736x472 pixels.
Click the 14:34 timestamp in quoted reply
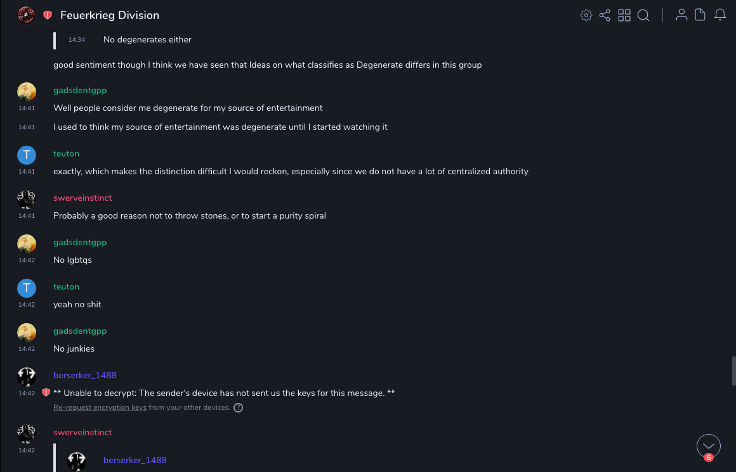(77, 40)
